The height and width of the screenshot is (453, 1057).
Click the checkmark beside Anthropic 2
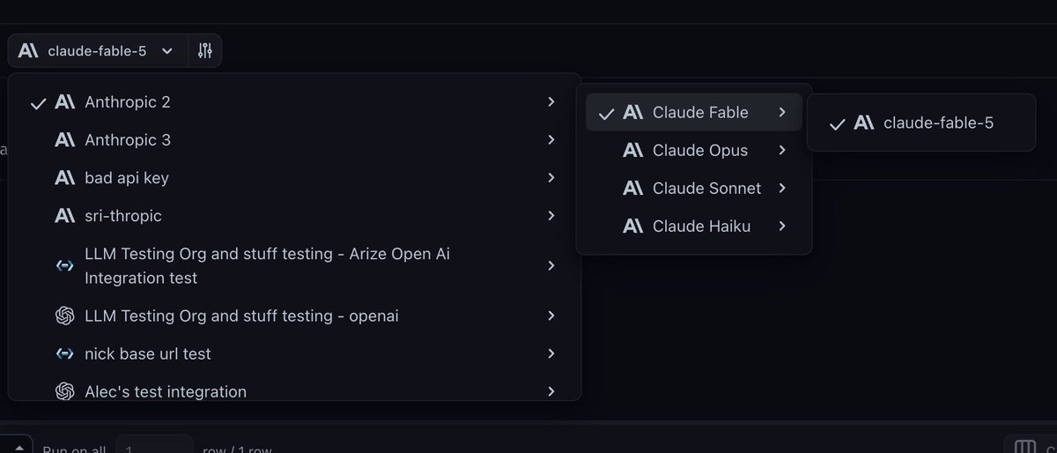pos(38,103)
